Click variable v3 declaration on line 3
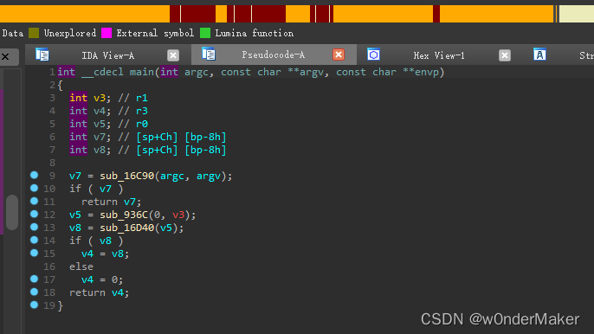 pyautogui.click(x=100, y=98)
